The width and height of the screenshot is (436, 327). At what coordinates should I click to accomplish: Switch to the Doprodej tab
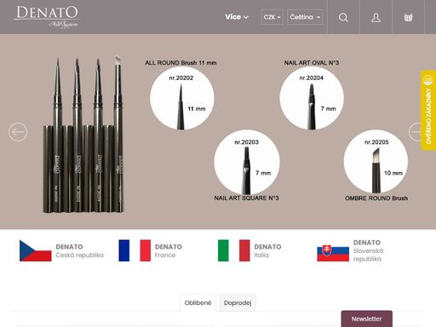[238, 303]
